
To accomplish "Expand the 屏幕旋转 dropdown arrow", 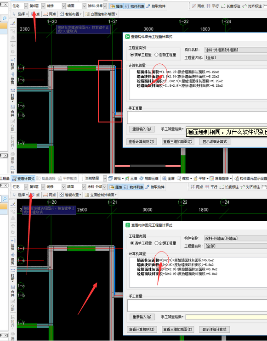I will point(231,179).
